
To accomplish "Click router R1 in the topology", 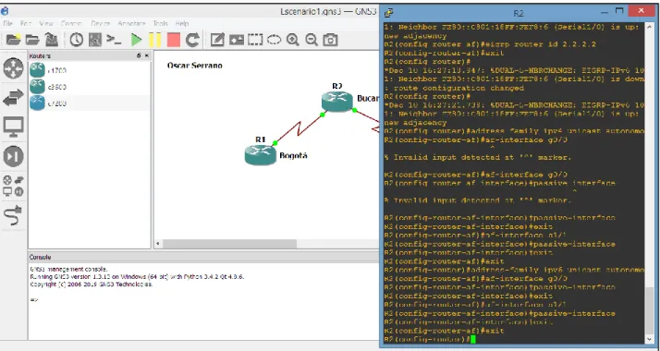I will pyautogui.click(x=261, y=154).
